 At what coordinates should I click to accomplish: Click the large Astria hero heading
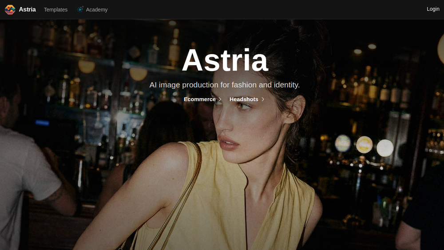(225, 60)
